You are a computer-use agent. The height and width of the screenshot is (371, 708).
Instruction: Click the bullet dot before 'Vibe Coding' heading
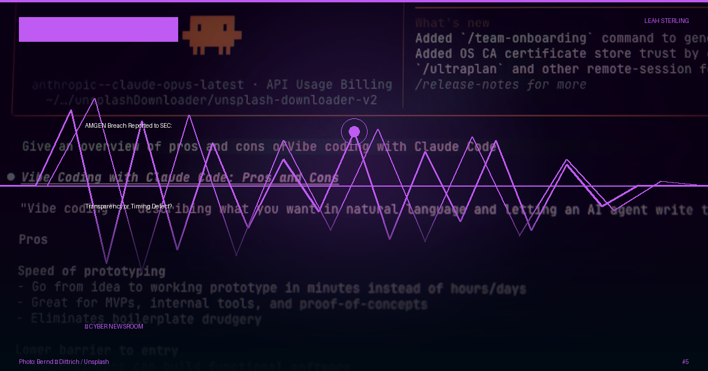point(11,177)
